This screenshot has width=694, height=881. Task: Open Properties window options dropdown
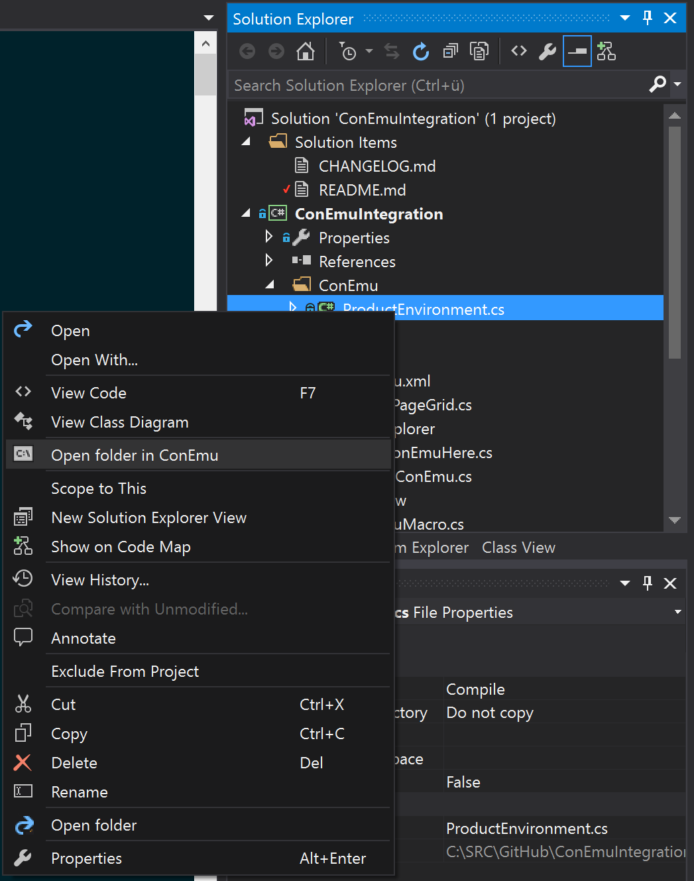[x=625, y=583]
